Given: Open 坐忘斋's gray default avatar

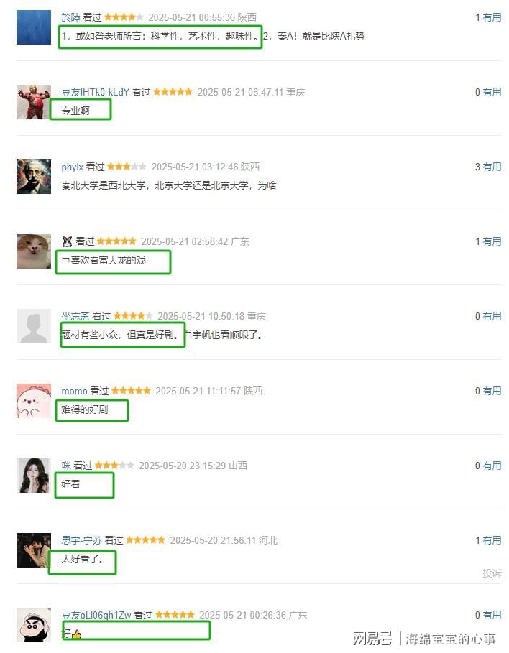Looking at the screenshot, I should coord(34,326).
